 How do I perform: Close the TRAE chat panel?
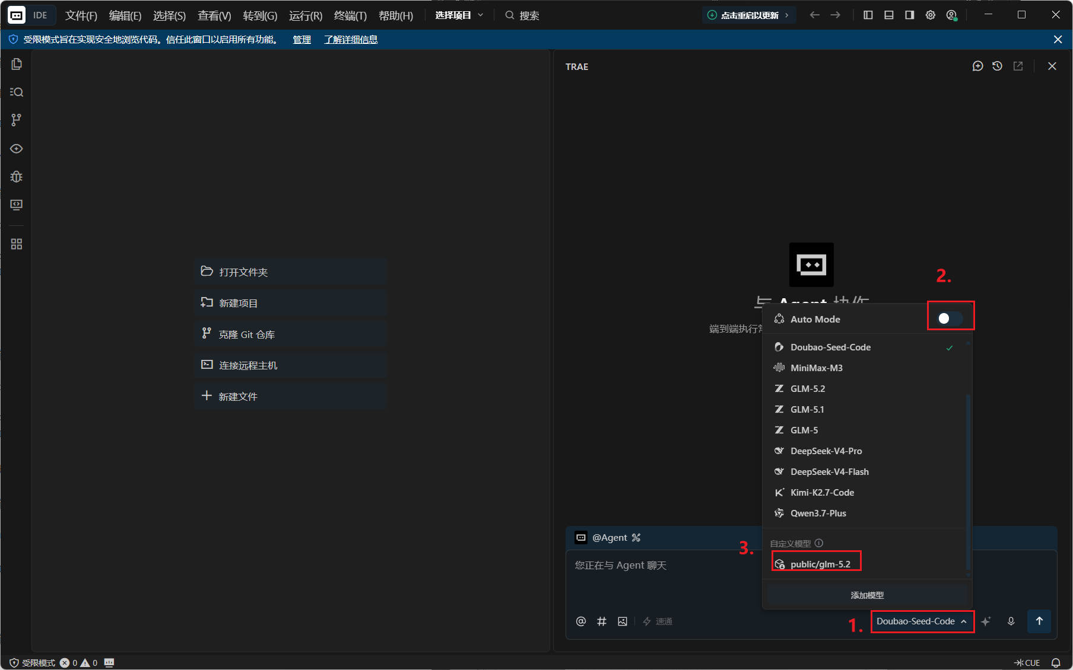point(1052,66)
